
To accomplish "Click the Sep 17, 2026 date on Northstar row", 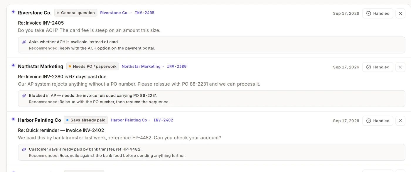I will [x=346, y=67].
